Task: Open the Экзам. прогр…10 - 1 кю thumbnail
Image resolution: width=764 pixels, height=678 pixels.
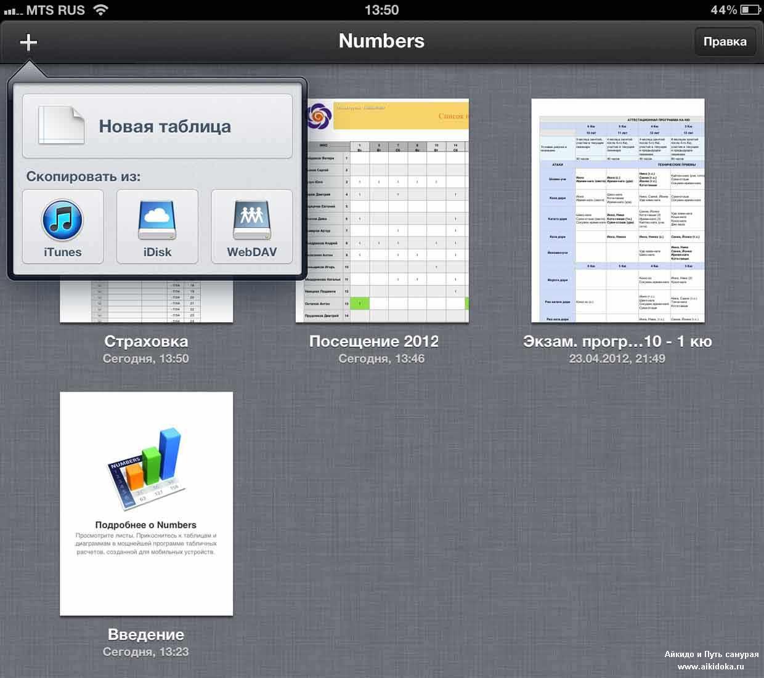Action: [618, 210]
